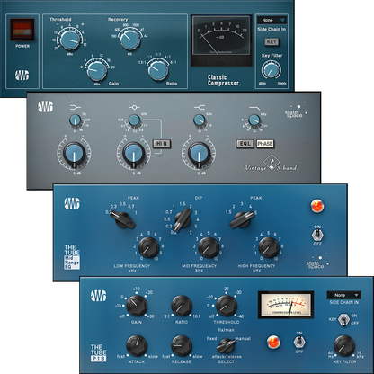The image size is (374, 374).
Task: Click the HIGH FREQUENCY gain knob
Action: coord(269,247)
